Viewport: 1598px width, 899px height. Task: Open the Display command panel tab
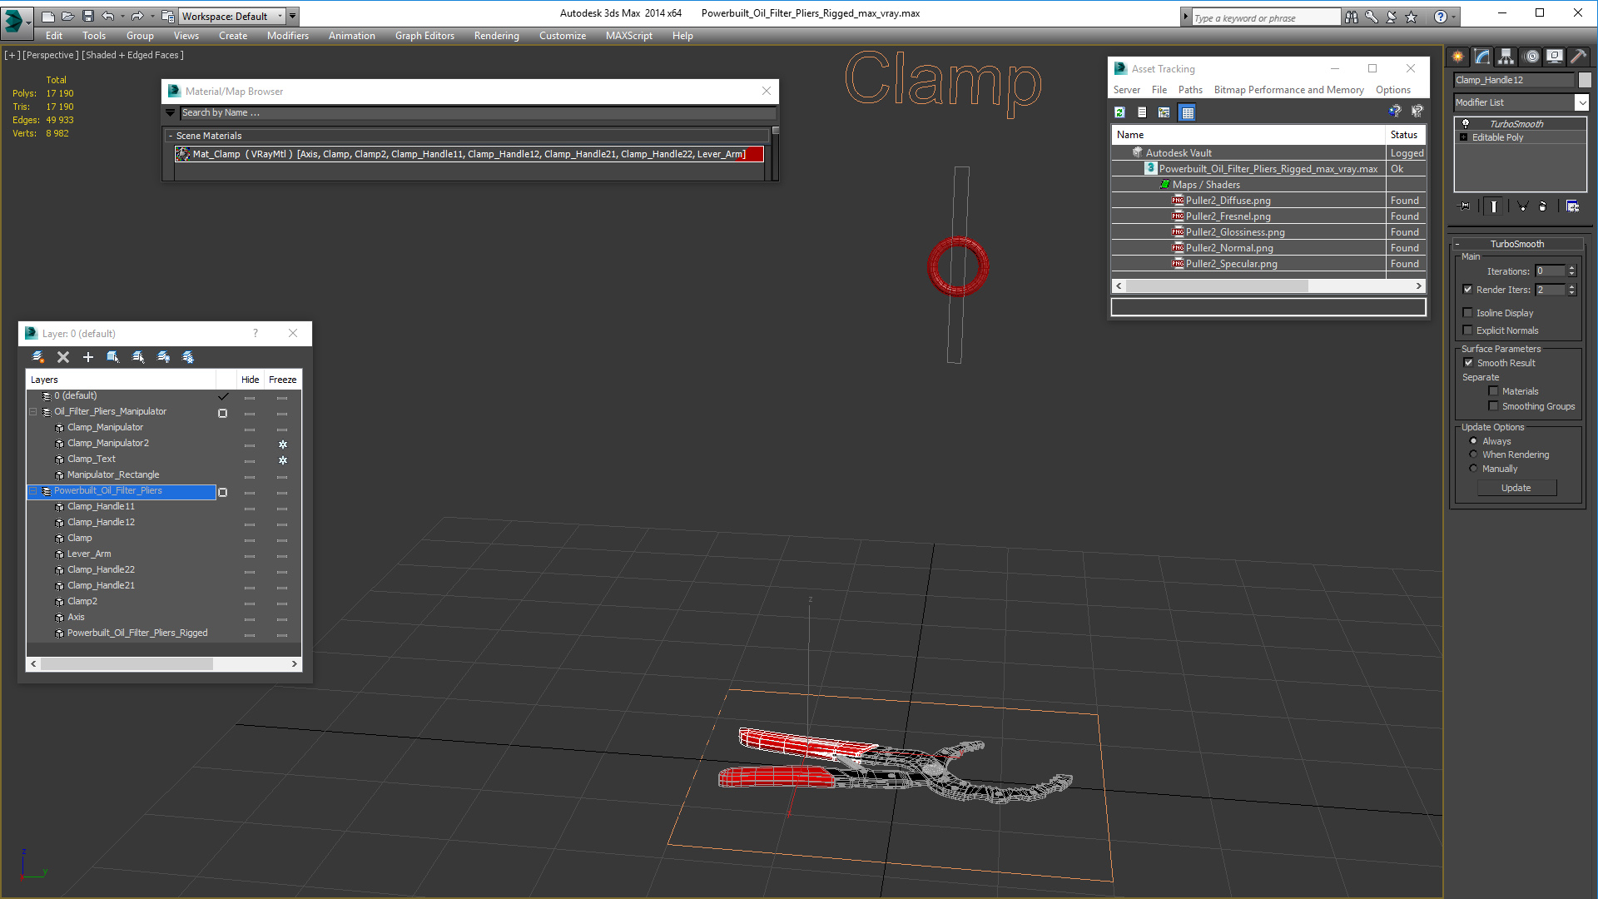click(1555, 57)
